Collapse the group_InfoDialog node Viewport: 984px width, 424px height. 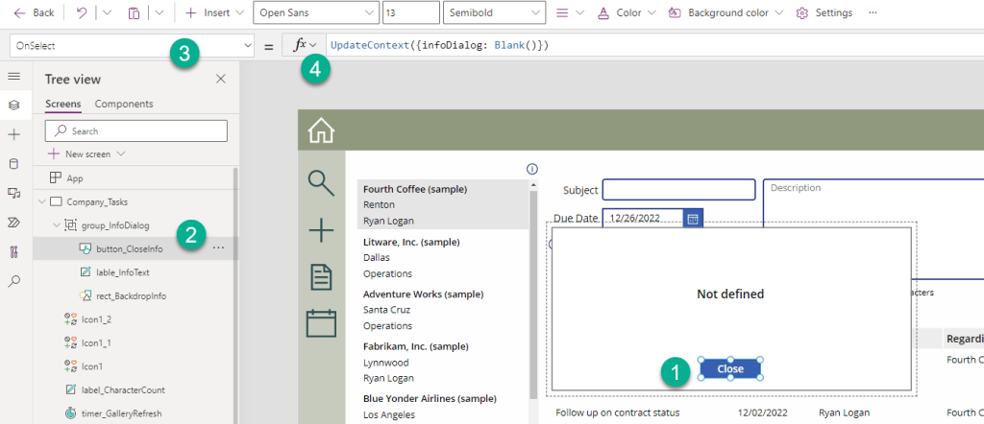[x=57, y=225]
